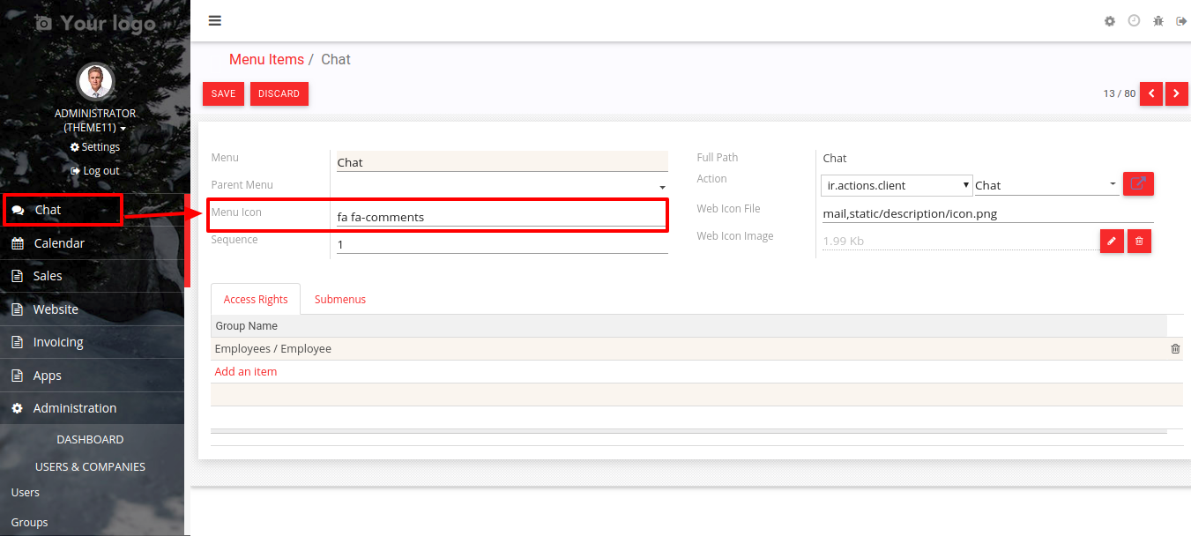The image size is (1191, 536).
Task: Click the Group Name column header
Action: (x=247, y=326)
